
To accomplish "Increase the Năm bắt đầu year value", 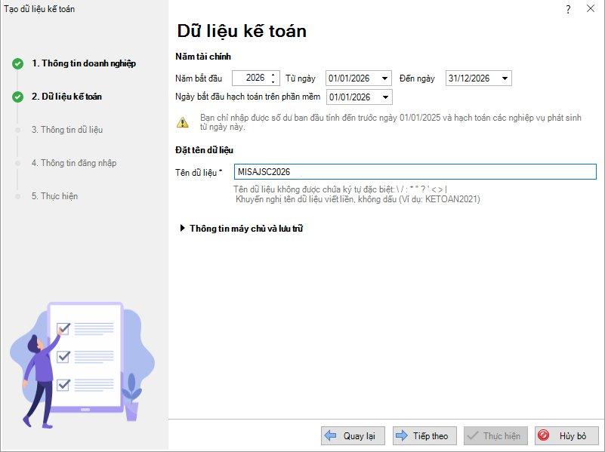I will tap(273, 74).
